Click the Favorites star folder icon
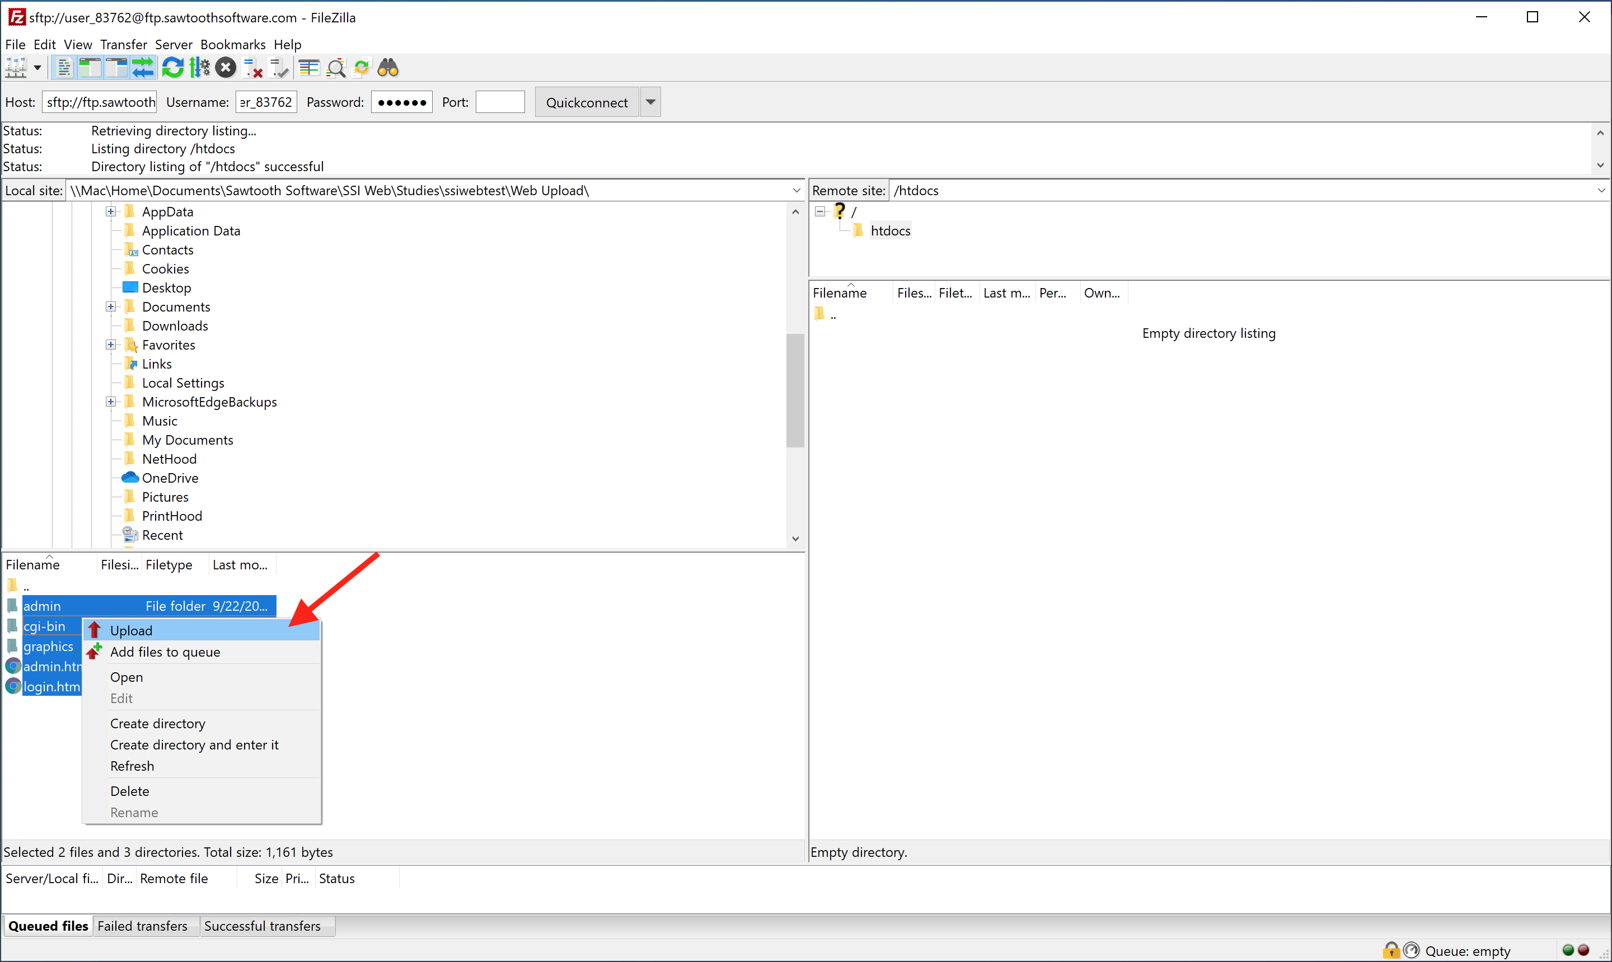Image resolution: width=1612 pixels, height=962 pixels. (130, 345)
